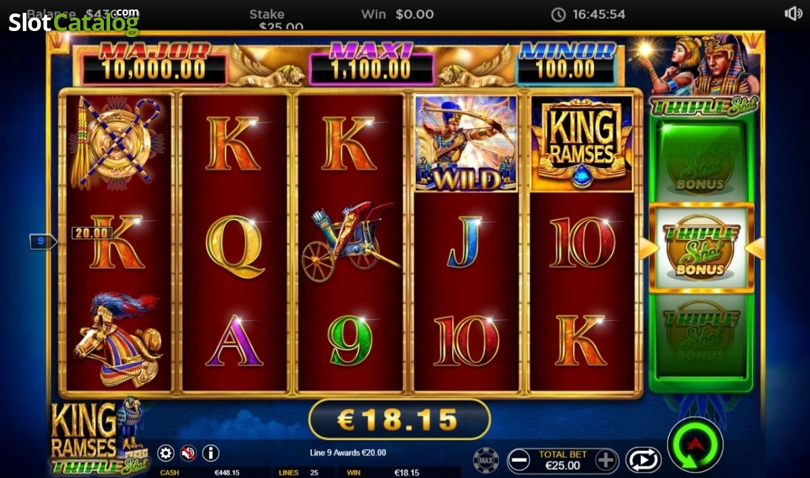Click the MAX bet chip icon
The width and height of the screenshot is (810, 478).
click(x=486, y=460)
